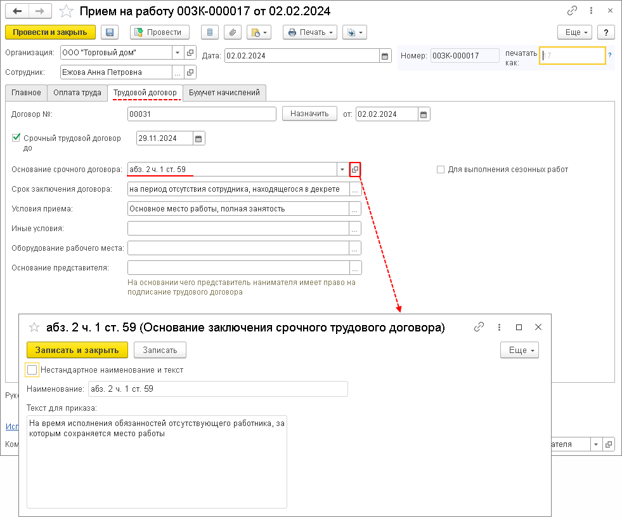Open the fixed-term basis абз. 2 ч. 1 ст. 59 item
The height and width of the screenshot is (520, 622).
coord(355,170)
